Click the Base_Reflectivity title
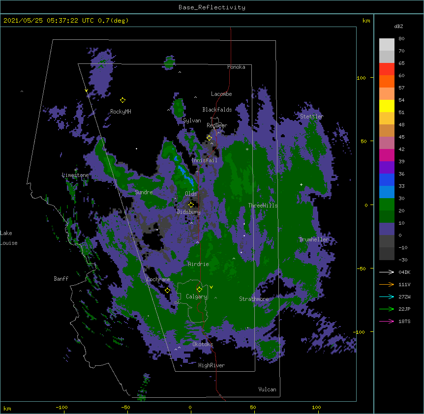424x414 pixels. 212,7
